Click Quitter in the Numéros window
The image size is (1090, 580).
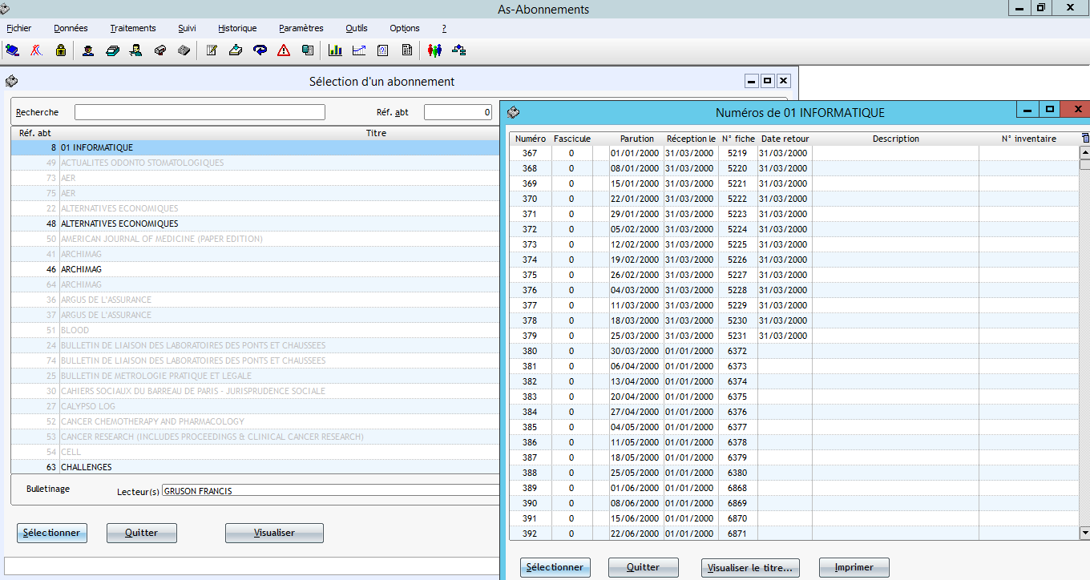pos(644,567)
